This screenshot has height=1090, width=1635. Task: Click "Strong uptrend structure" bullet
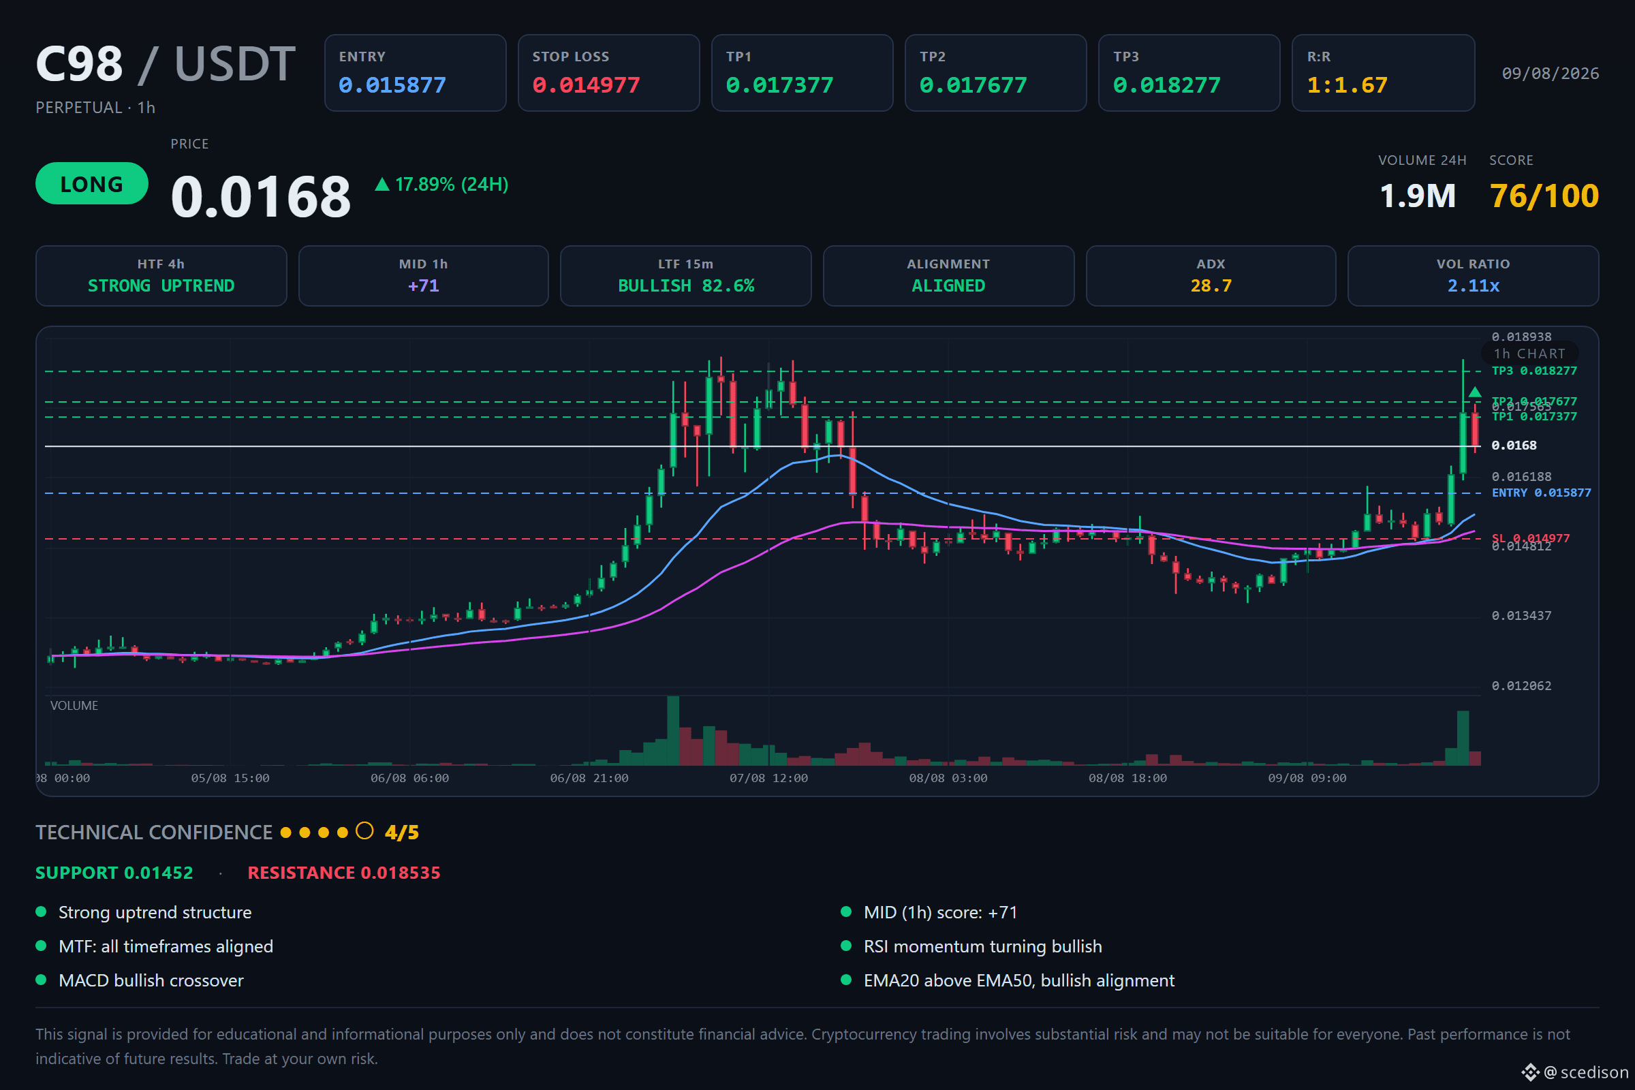(155, 912)
